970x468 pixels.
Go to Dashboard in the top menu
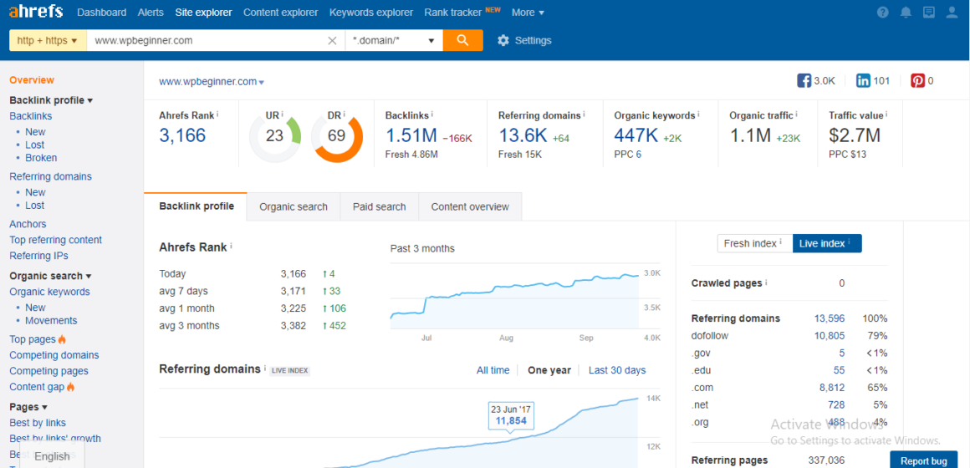(101, 13)
